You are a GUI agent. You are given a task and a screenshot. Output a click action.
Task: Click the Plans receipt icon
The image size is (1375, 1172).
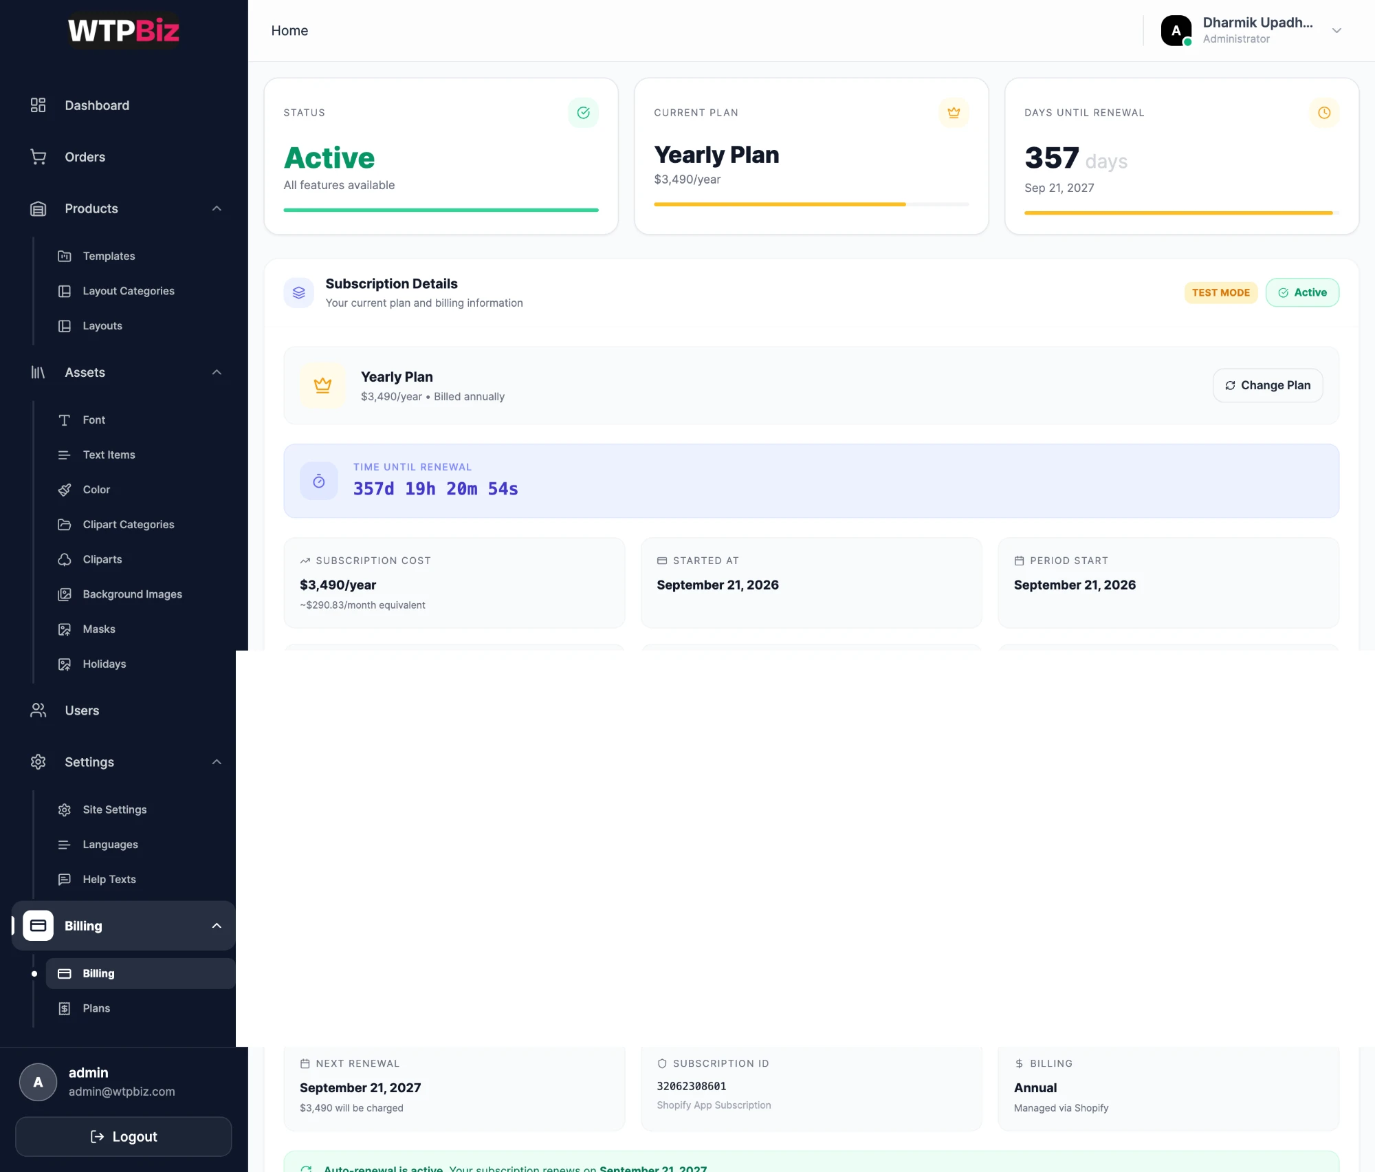65,1008
